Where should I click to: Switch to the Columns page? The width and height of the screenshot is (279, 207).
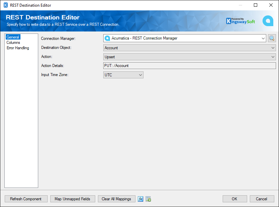(x=13, y=43)
